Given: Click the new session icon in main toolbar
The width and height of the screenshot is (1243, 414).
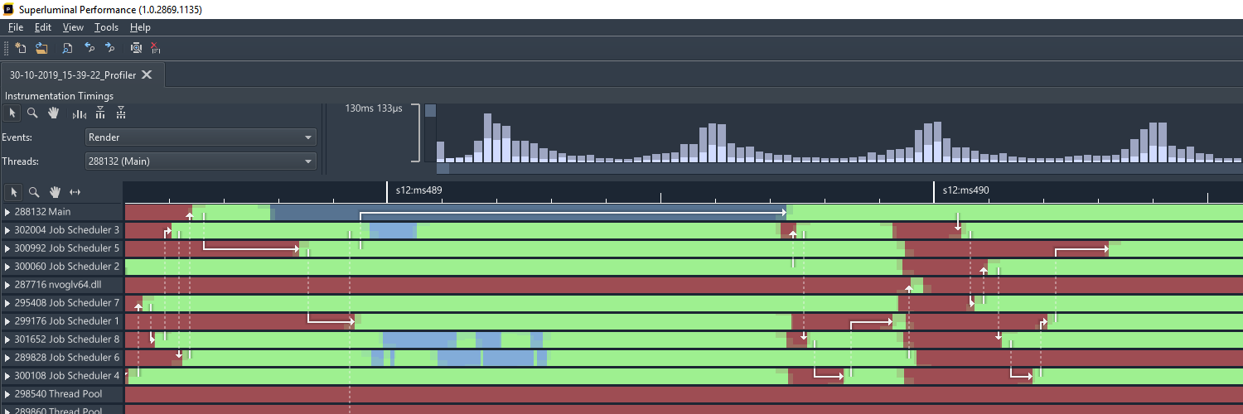Looking at the screenshot, I should [21, 48].
